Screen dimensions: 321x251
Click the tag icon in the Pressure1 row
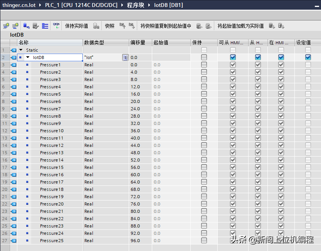[13, 65]
